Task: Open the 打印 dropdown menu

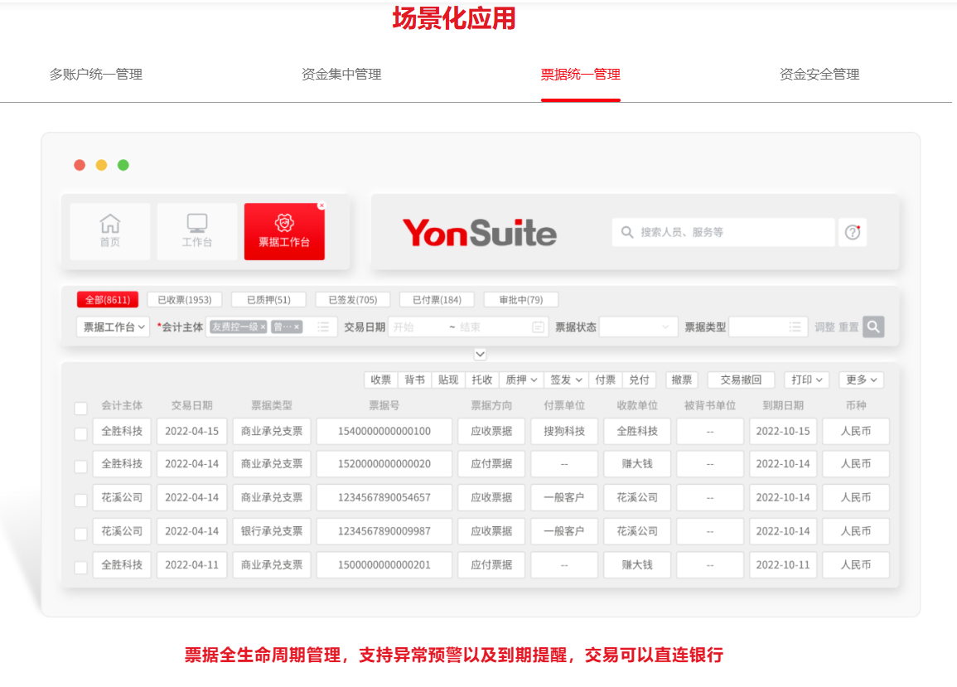Action: click(x=807, y=380)
